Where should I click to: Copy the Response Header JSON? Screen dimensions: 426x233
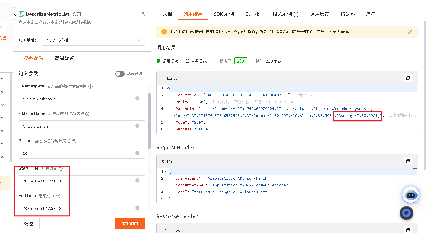[x=408, y=230]
